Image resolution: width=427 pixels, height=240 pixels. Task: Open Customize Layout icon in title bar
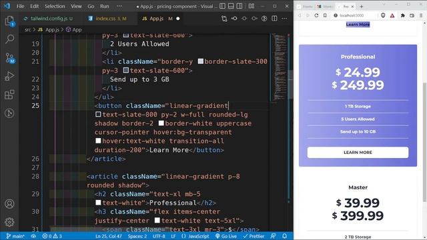(252, 6)
